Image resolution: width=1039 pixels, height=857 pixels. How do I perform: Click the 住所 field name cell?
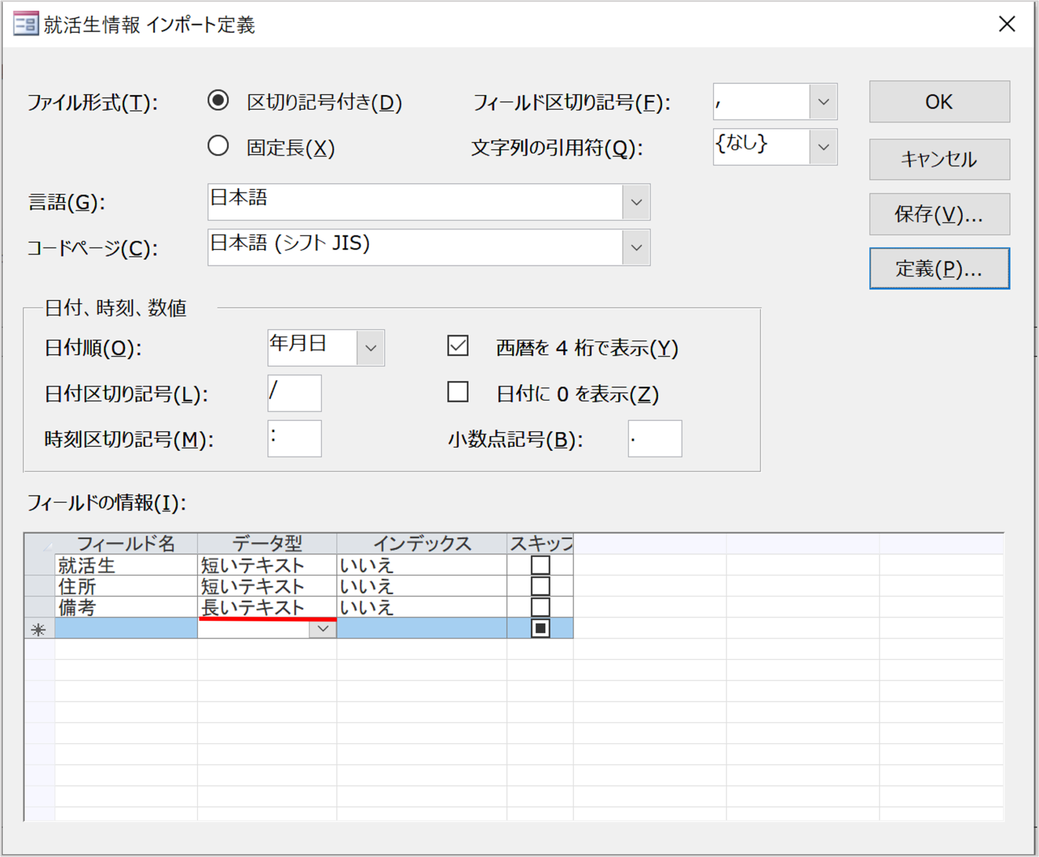pyautogui.click(x=126, y=586)
